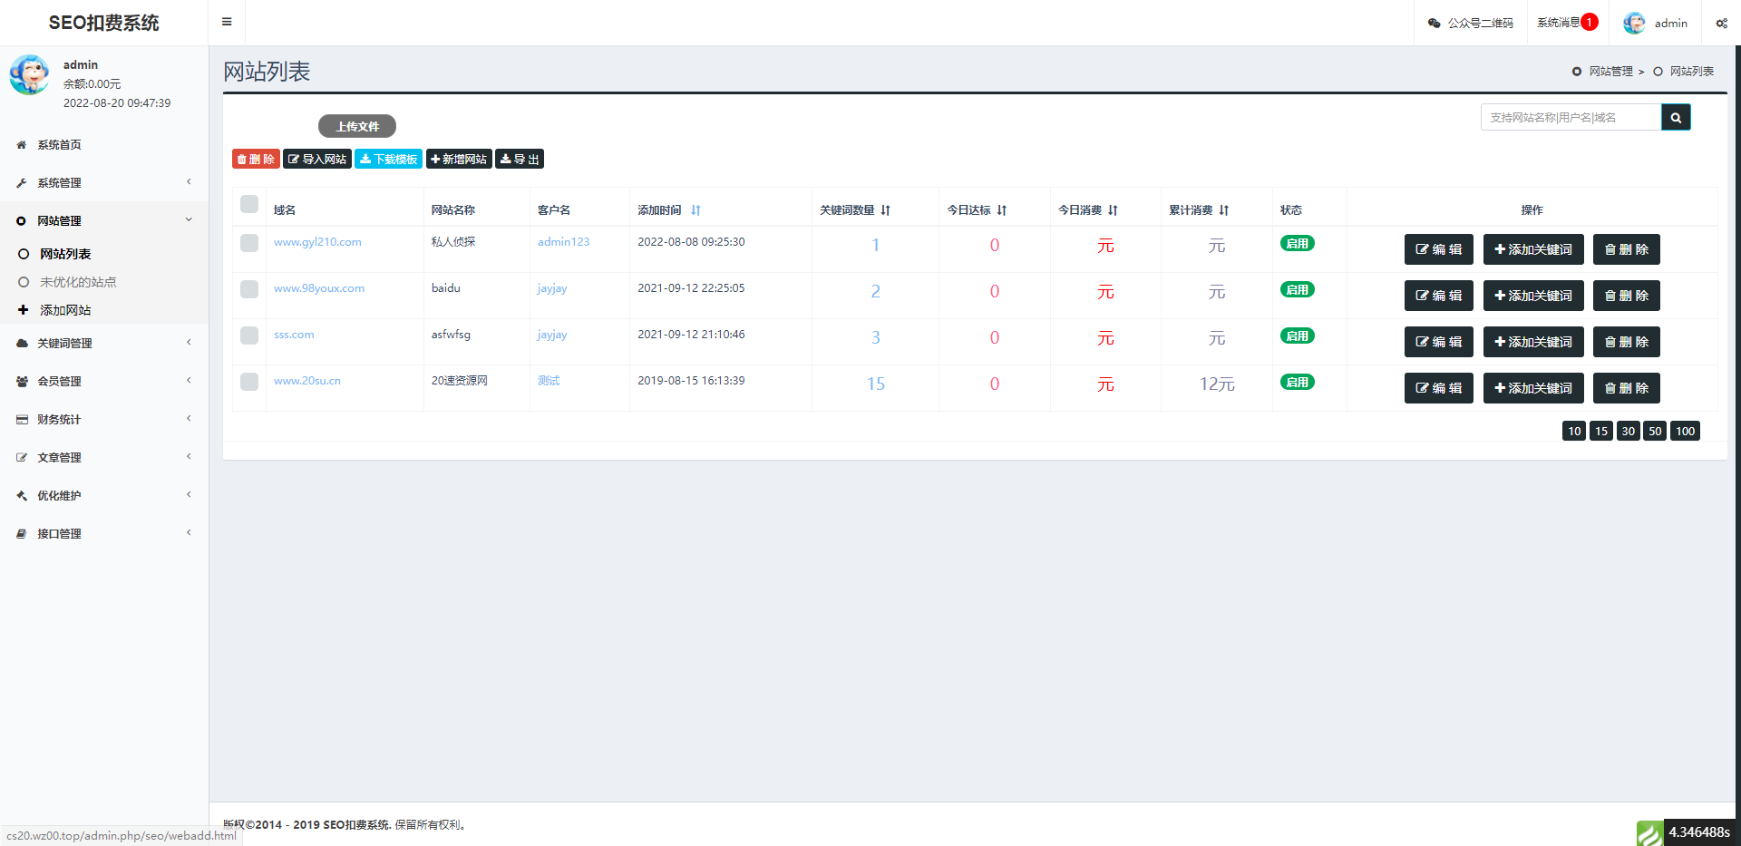Toggle 启用 status for www.98youx.com
Image resolution: width=1741 pixels, height=846 pixels.
(x=1298, y=289)
